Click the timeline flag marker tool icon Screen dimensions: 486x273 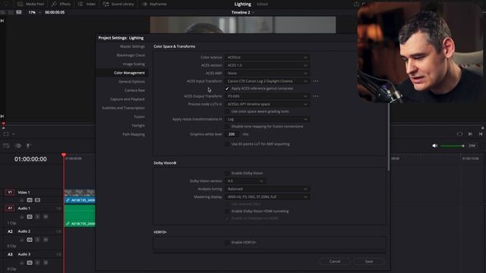point(18,146)
